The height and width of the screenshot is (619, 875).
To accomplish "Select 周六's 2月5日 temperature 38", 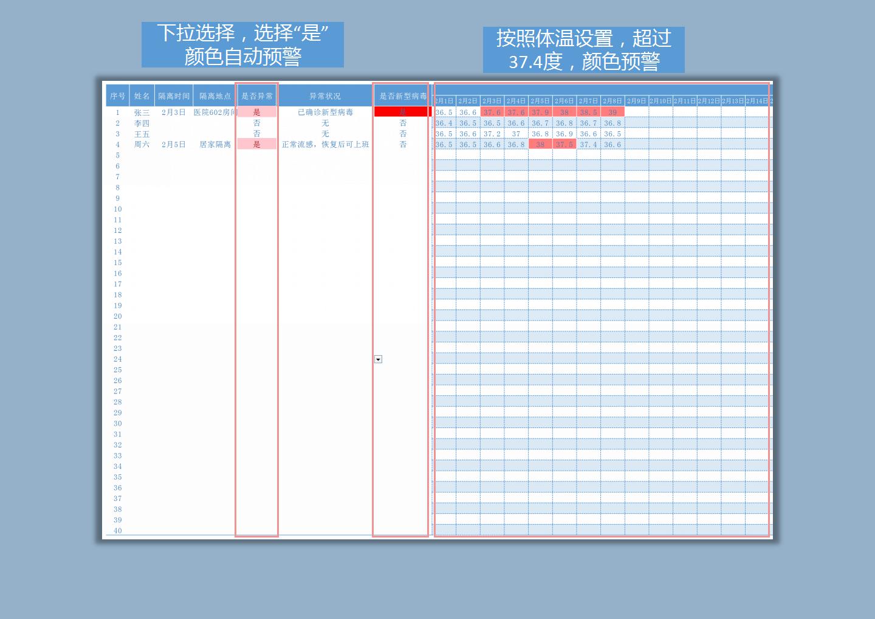I will tap(540, 145).
